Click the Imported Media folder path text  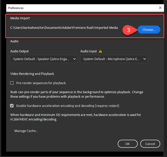64,28
